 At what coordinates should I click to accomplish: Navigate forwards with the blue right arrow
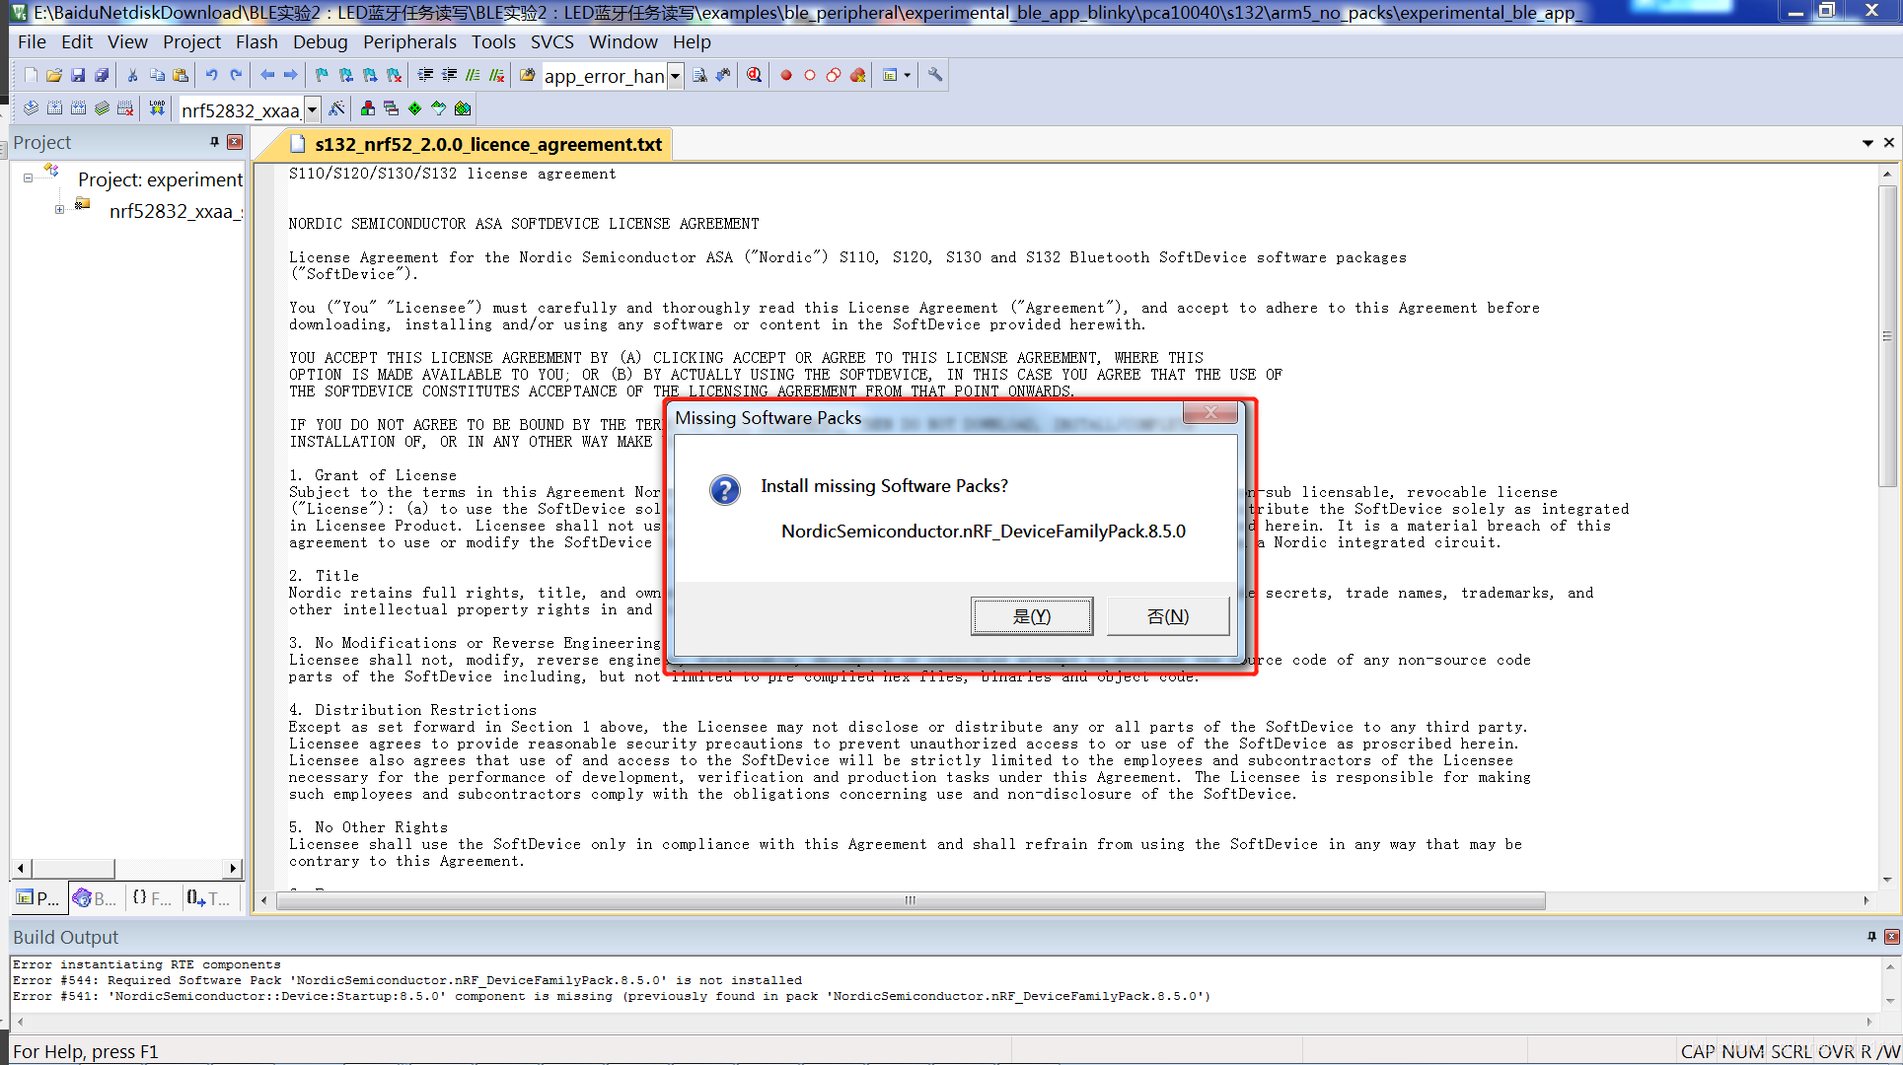[291, 75]
